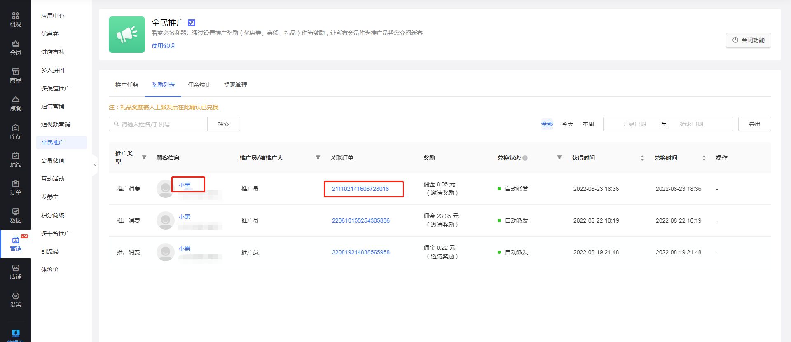Select 全民推广 in the submenu

61,143
